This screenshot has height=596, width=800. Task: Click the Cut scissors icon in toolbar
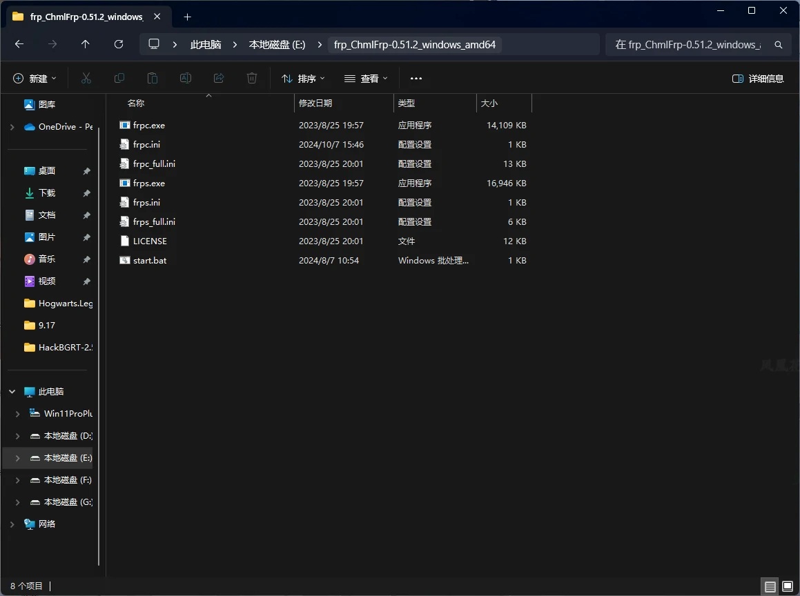tap(86, 79)
